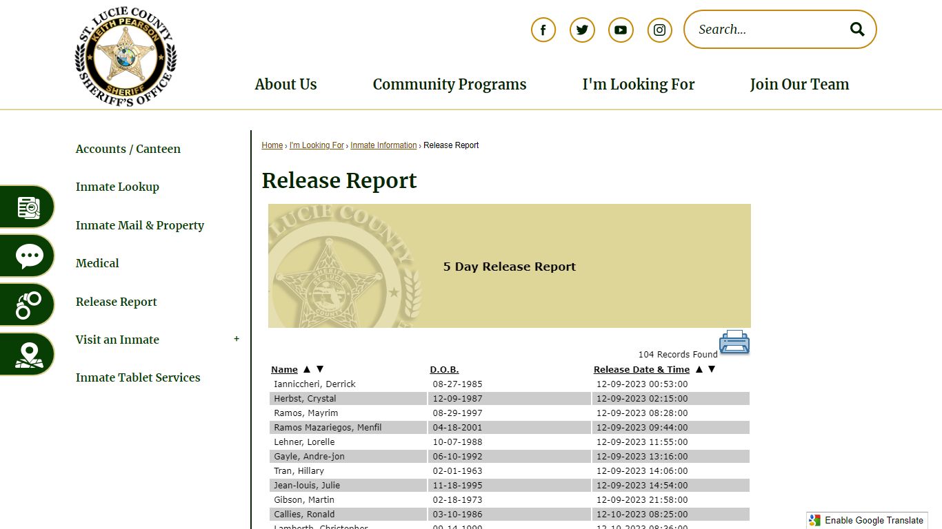
Task: Click the Home breadcrumb link
Action: pyautogui.click(x=272, y=145)
